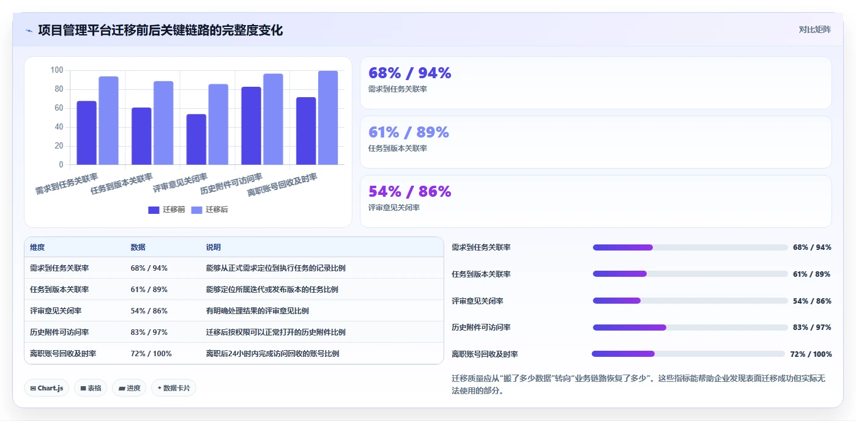This screenshot has height=421, width=856.
Task: Click the 迁移前 bar for 需求到任务关联率
Action: (x=86, y=133)
